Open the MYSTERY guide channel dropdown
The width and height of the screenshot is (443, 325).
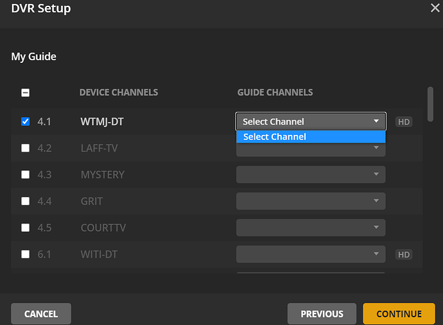tap(311, 175)
